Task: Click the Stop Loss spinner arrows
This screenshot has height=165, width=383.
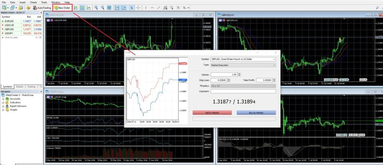Action: click(x=229, y=80)
